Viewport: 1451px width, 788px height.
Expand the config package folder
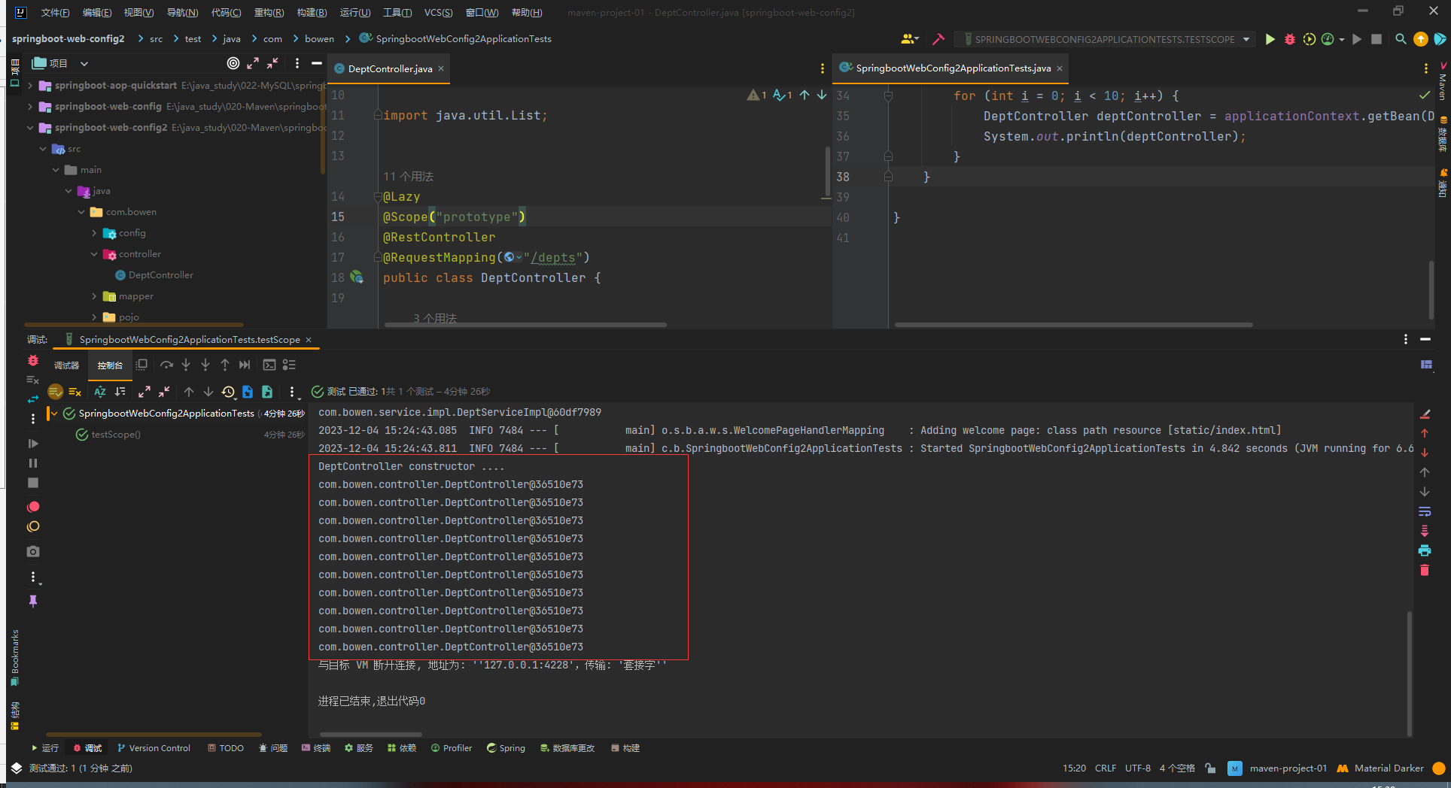tap(94, 233)
